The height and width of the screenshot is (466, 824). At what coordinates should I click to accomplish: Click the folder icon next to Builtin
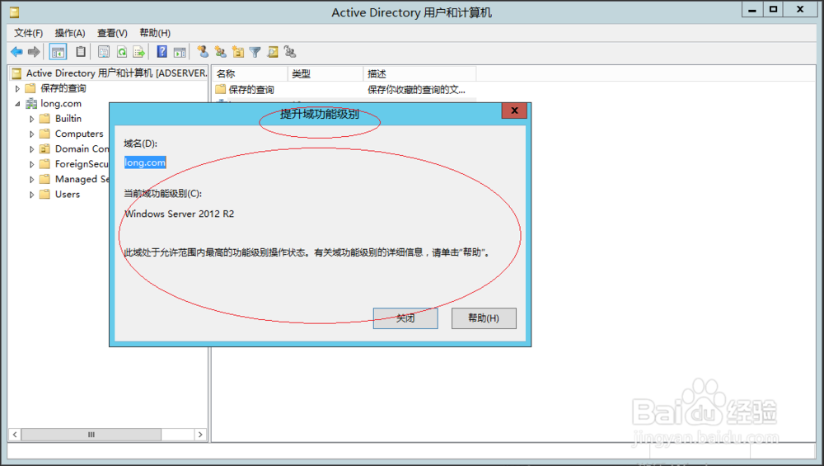(45, 118)
